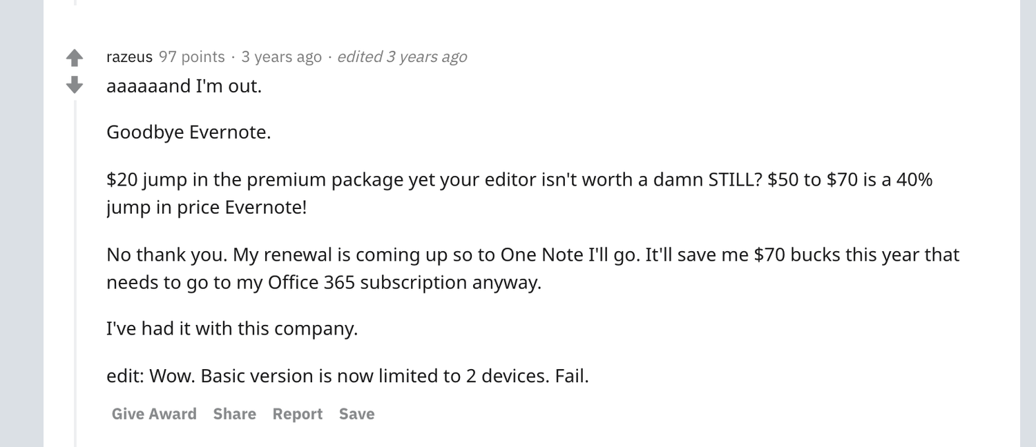Click the edited 3 years ago label
The width and height of the screenshot is (1036, 447).
[402, 57]
